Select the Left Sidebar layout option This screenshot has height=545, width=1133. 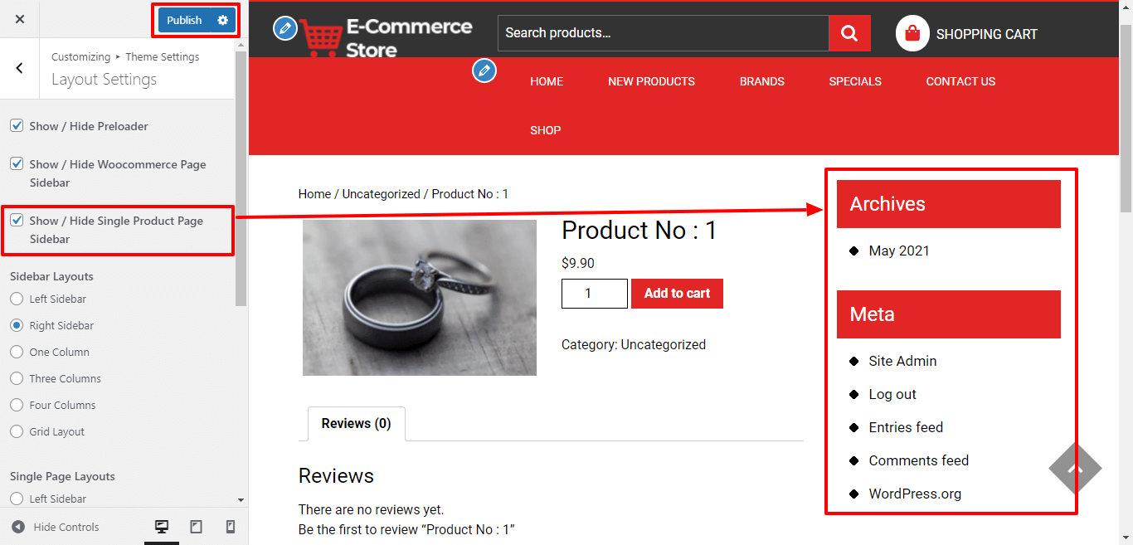point(17,299)
